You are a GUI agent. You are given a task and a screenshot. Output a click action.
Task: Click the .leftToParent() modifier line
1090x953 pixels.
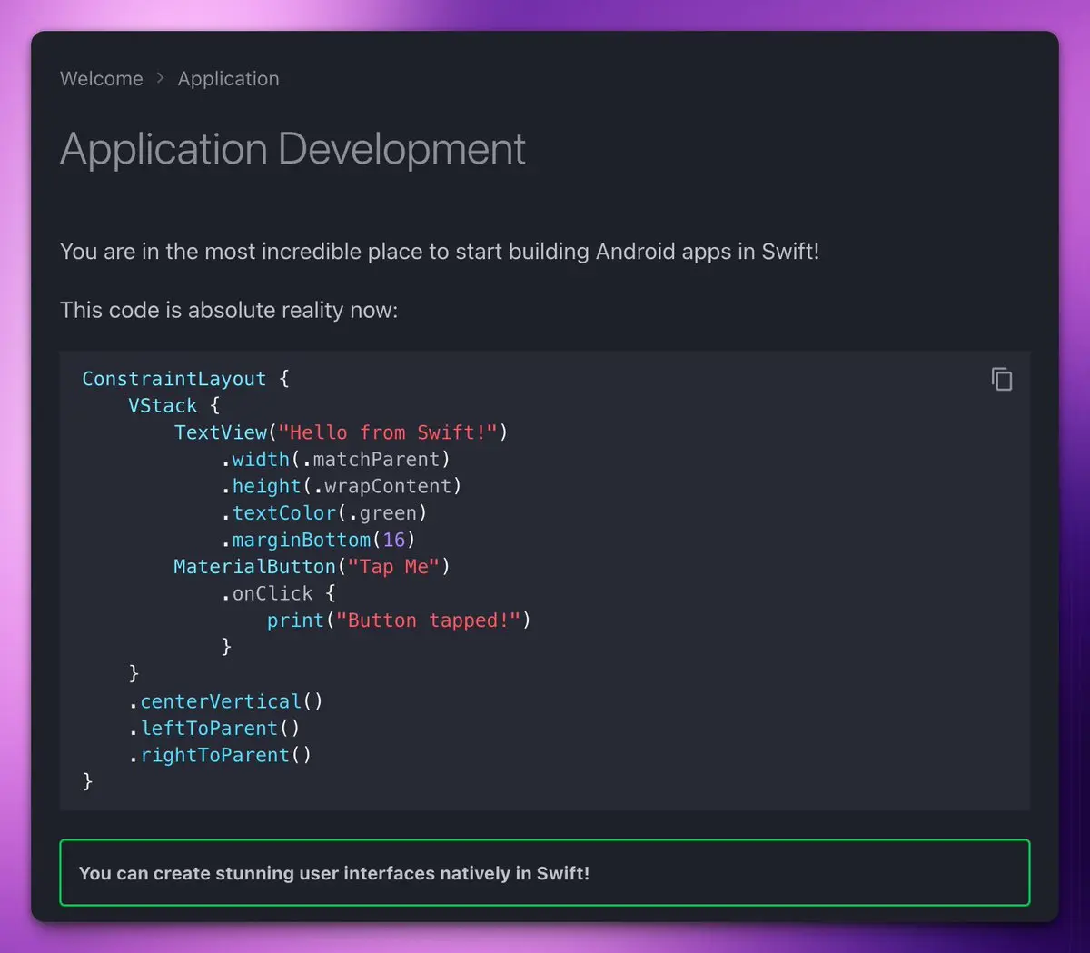214,729
